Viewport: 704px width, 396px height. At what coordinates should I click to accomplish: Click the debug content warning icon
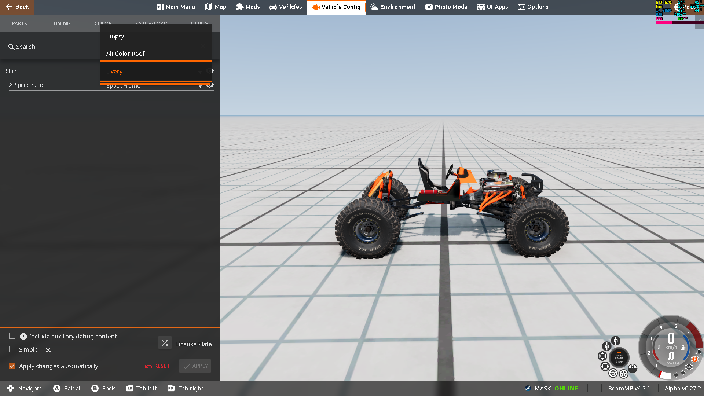[23, 336]
